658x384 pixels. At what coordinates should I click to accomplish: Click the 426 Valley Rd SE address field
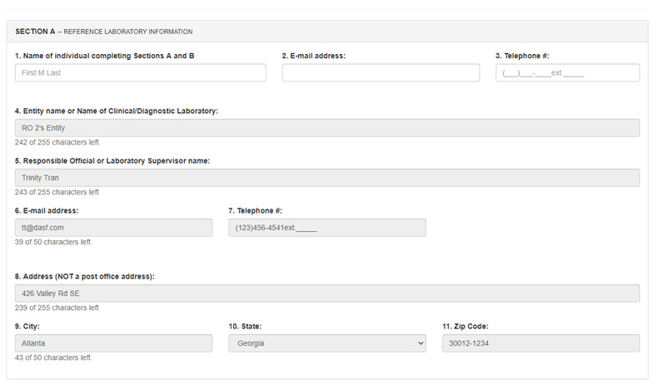point(327,293)
